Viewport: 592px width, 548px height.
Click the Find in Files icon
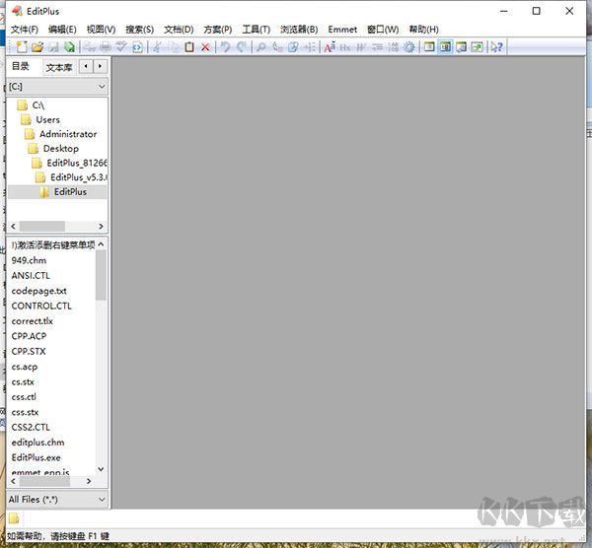click(293, 47)
